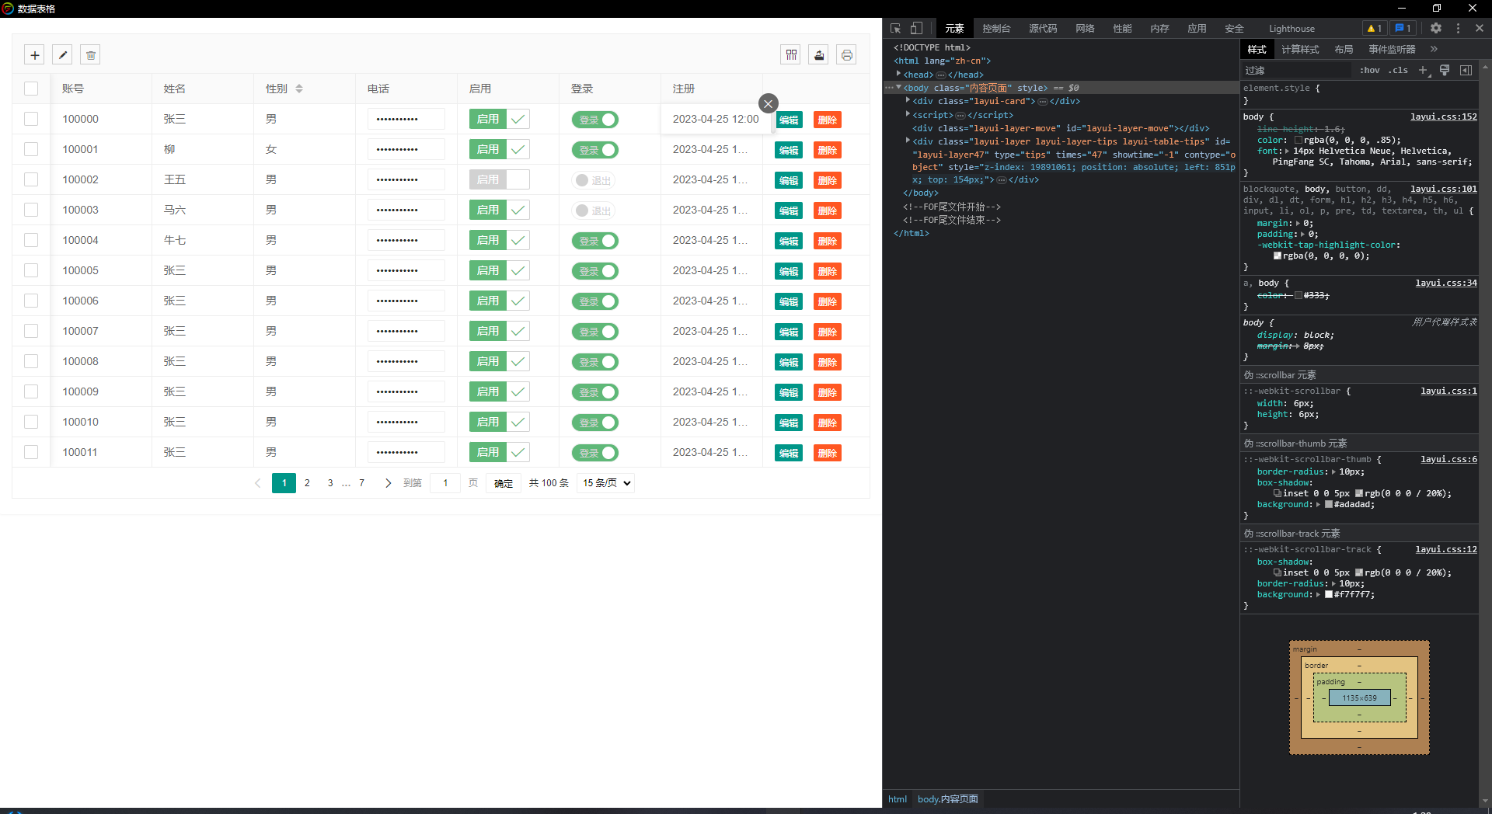Click the head ellipsis expand badge

click(940, 75)
